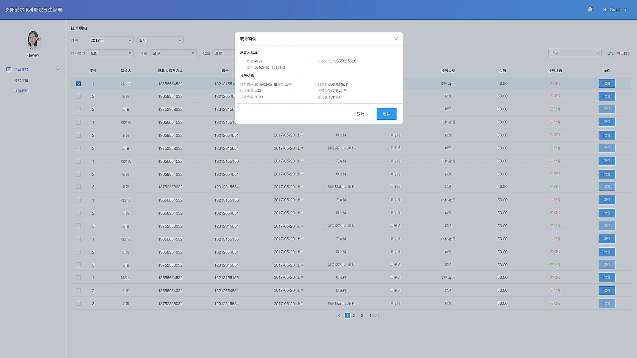The width and height of the screenshot is (637, 358).
Task: Confirm the dialog with 确认
Action: (386, 114)
